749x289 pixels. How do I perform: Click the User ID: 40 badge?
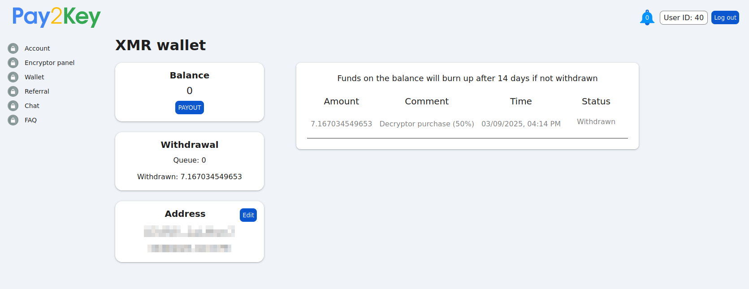(683, 17)
